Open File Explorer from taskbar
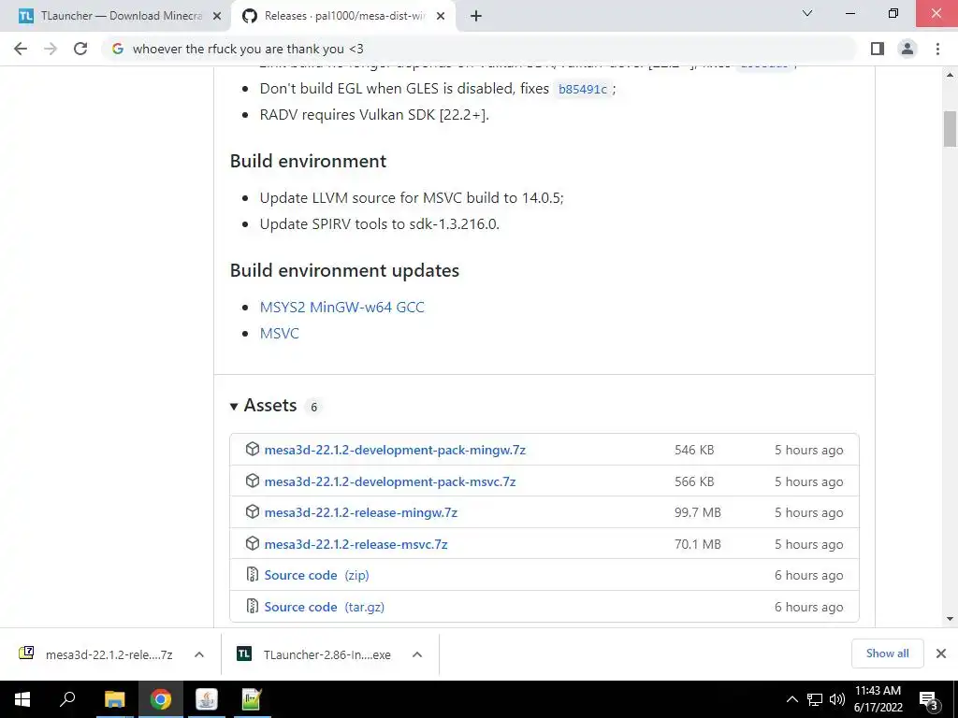The image size is (958, 718). (114, 699)
